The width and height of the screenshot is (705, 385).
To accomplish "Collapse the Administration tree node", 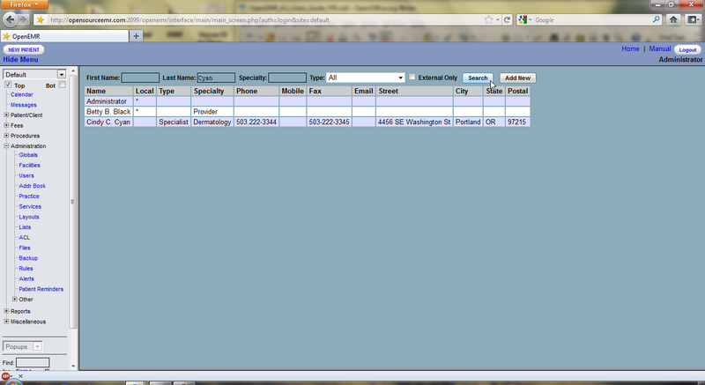I will [x=6, y=146].
